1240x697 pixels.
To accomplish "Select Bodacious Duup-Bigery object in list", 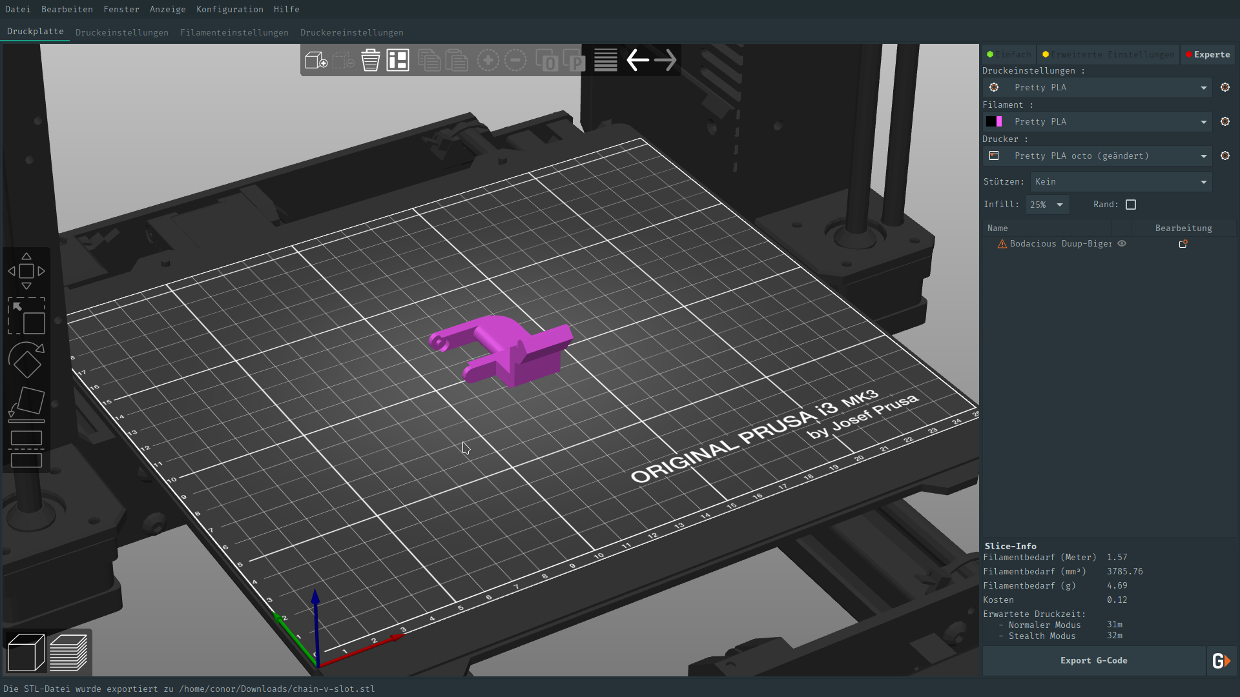I will (1060, 243).
